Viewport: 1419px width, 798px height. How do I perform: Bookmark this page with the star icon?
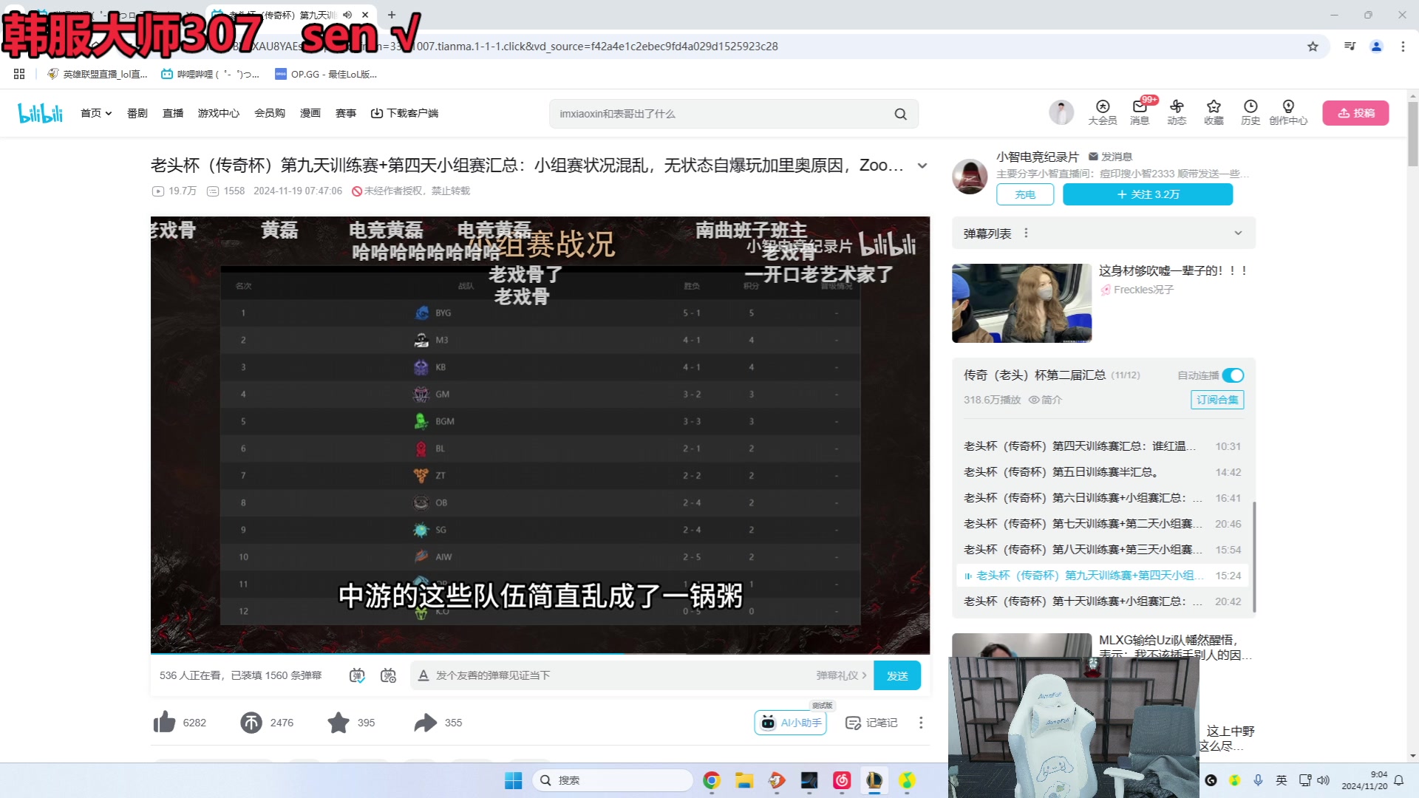[x=1313, y=46]
